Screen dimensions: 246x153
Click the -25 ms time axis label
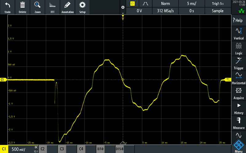[x=30, y=143]
